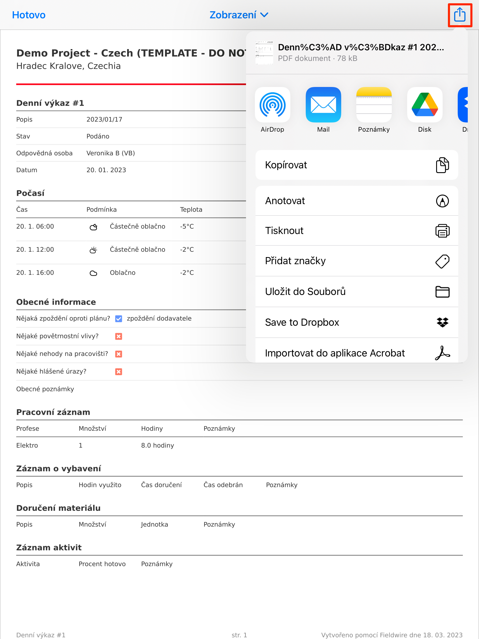Open the Zobrazení dropdown
Image resolution: width=479 pixels, height=639 pixels.
pos(239,15)
